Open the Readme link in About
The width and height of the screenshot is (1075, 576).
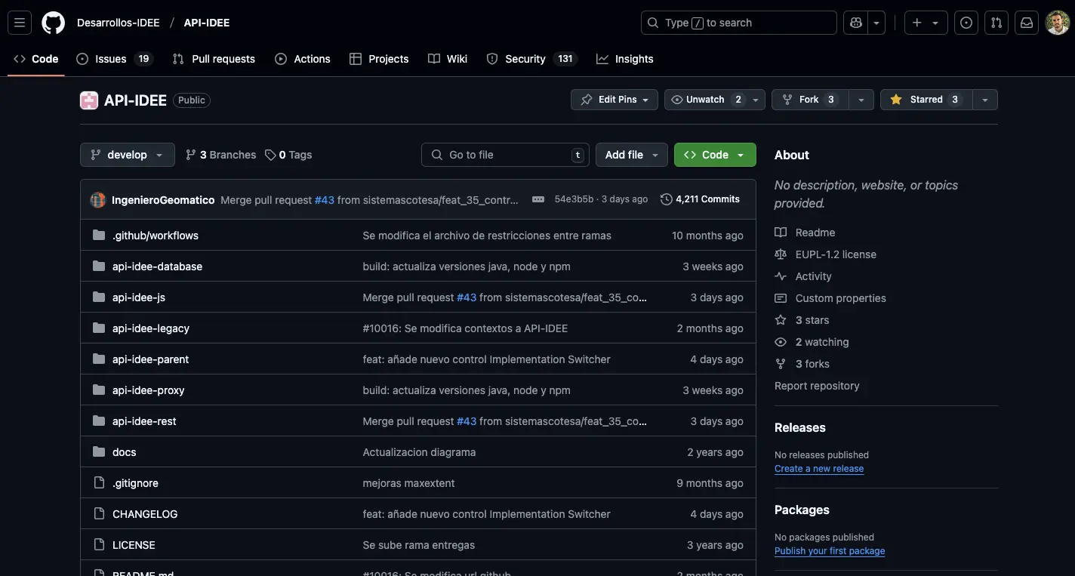coord(805,233)
